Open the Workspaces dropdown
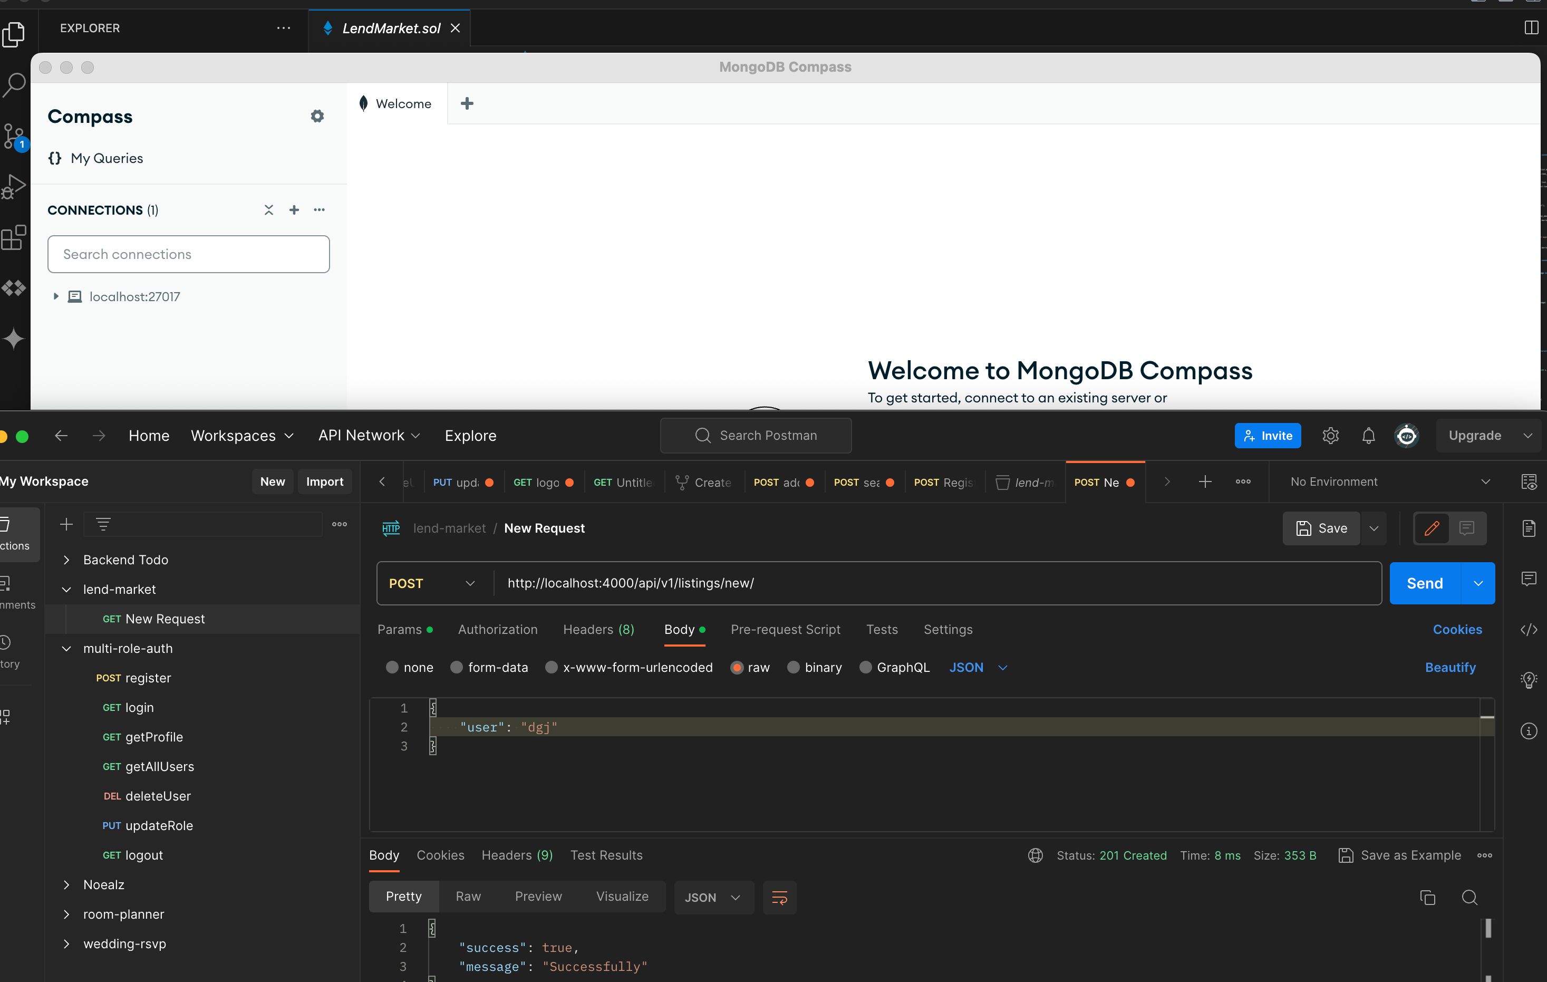The width and height of the screenshot is (1547, 982). click(241, 435)
